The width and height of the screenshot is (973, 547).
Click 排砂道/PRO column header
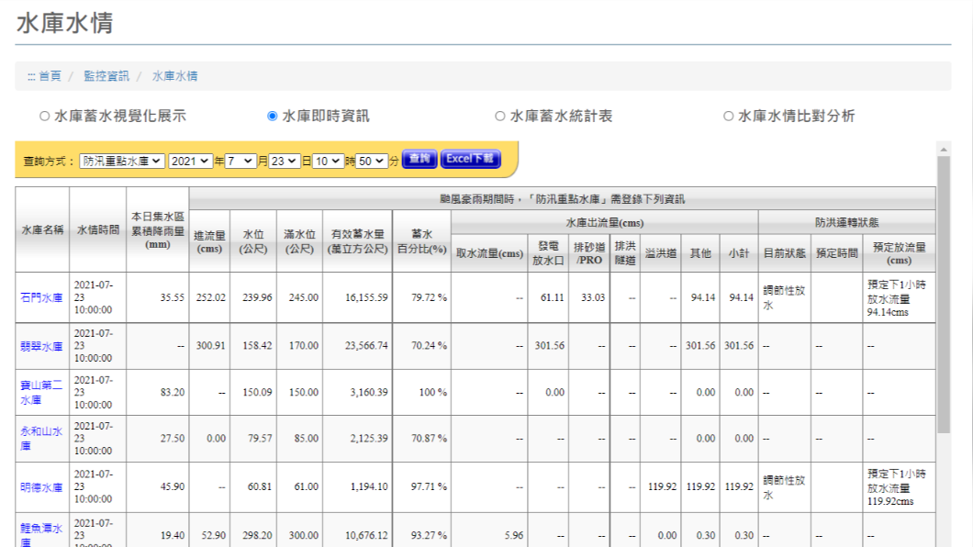point(589,253)
